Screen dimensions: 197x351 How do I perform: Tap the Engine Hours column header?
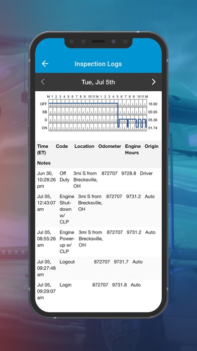point(133,150)
